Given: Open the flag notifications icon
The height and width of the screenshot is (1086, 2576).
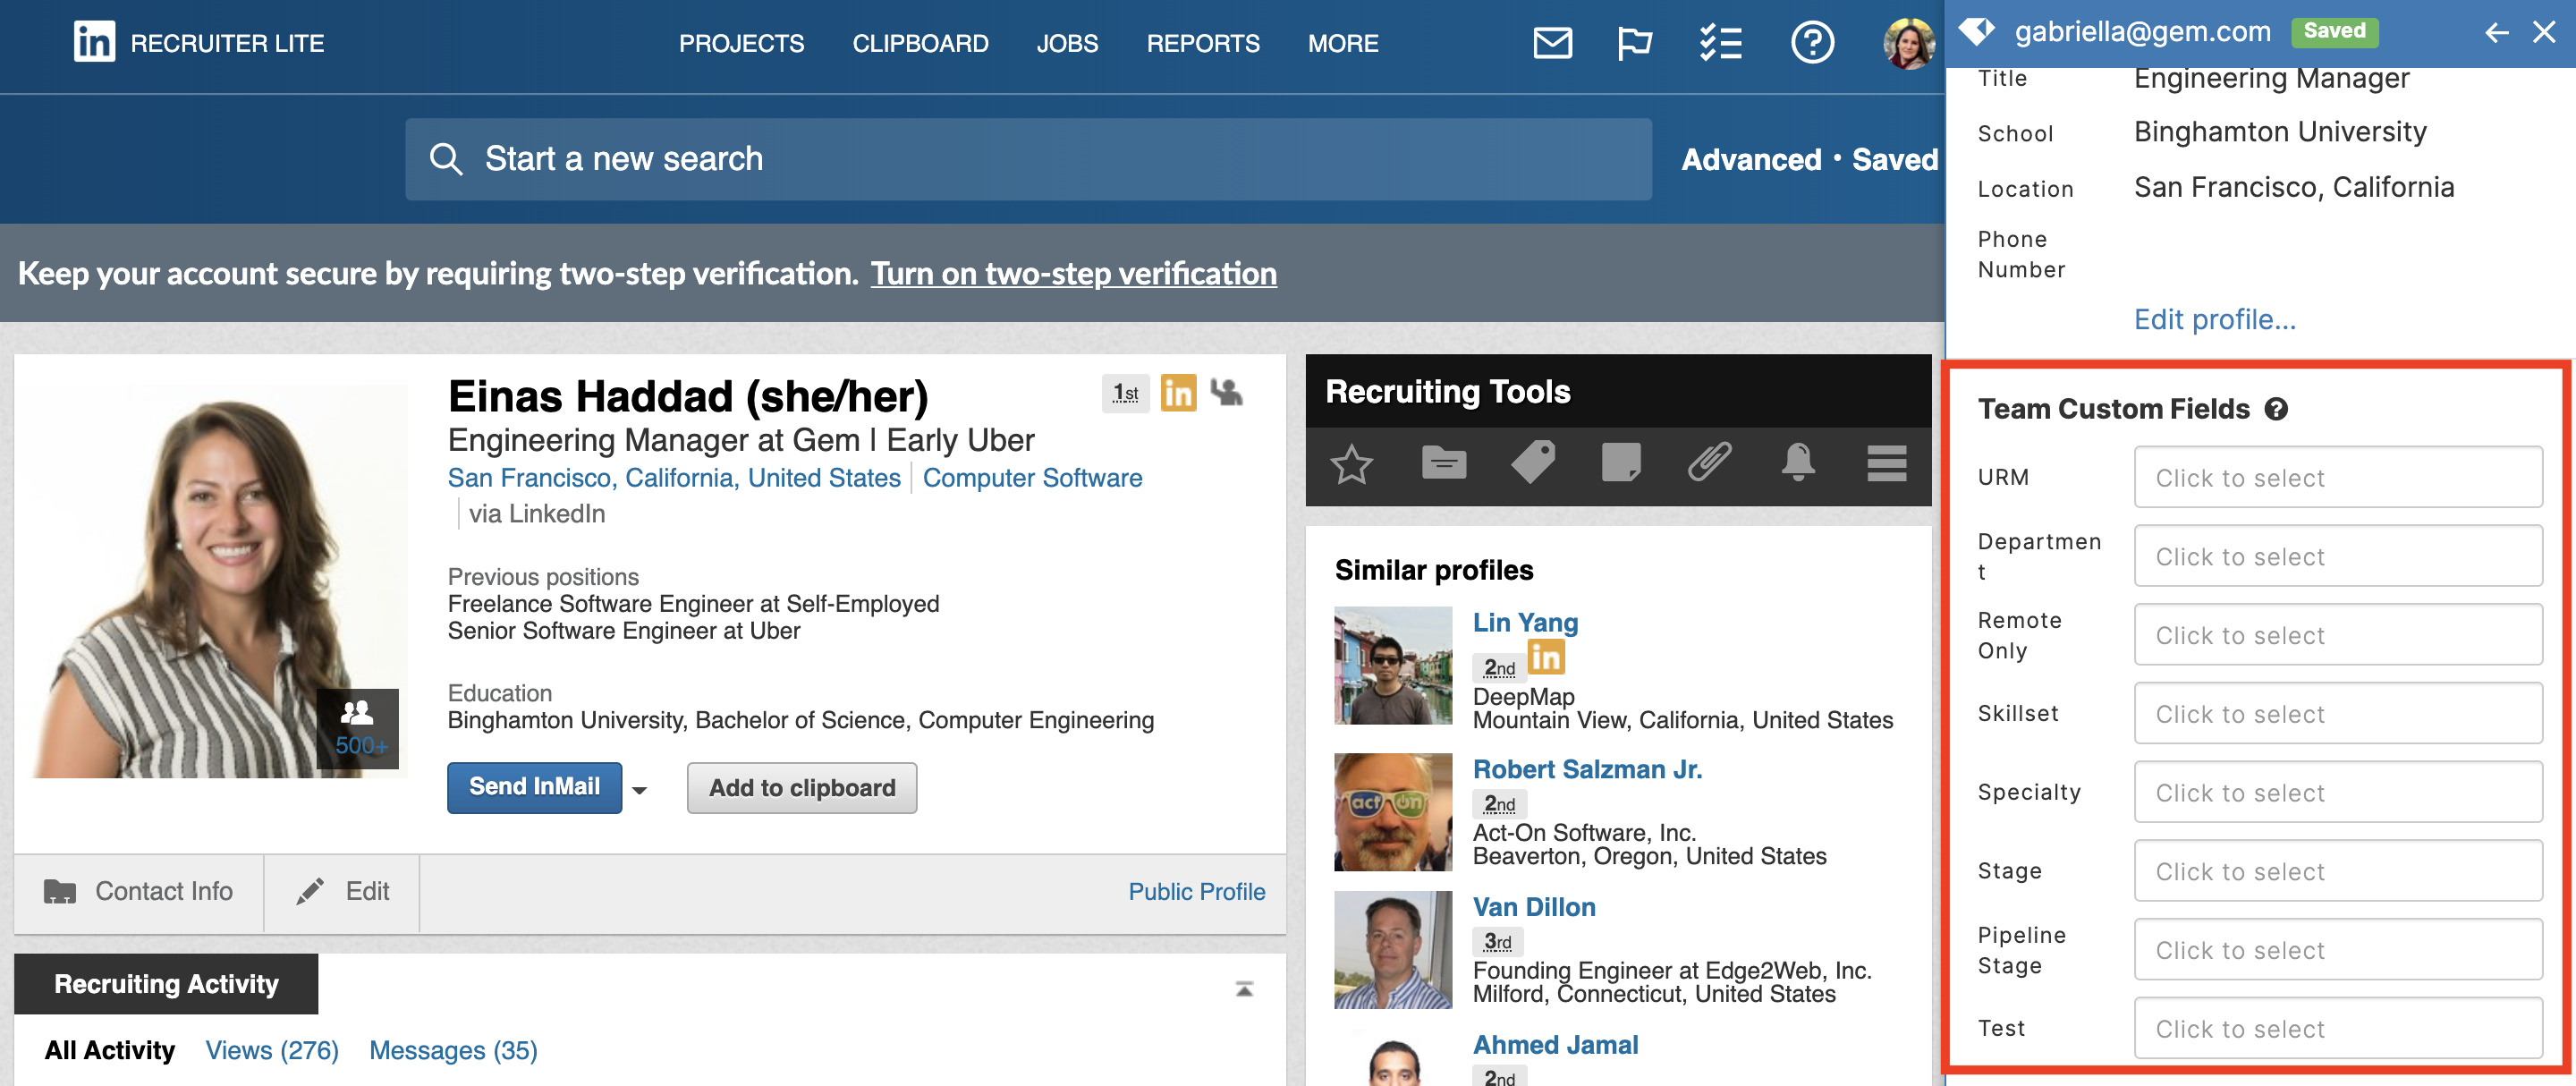Looking at the screenshot, I should [1634, 43].
